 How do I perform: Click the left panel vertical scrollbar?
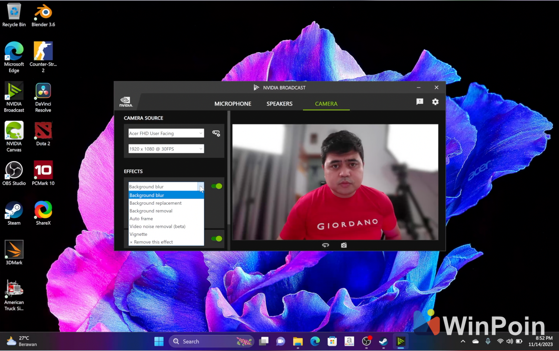pos(229,168)
